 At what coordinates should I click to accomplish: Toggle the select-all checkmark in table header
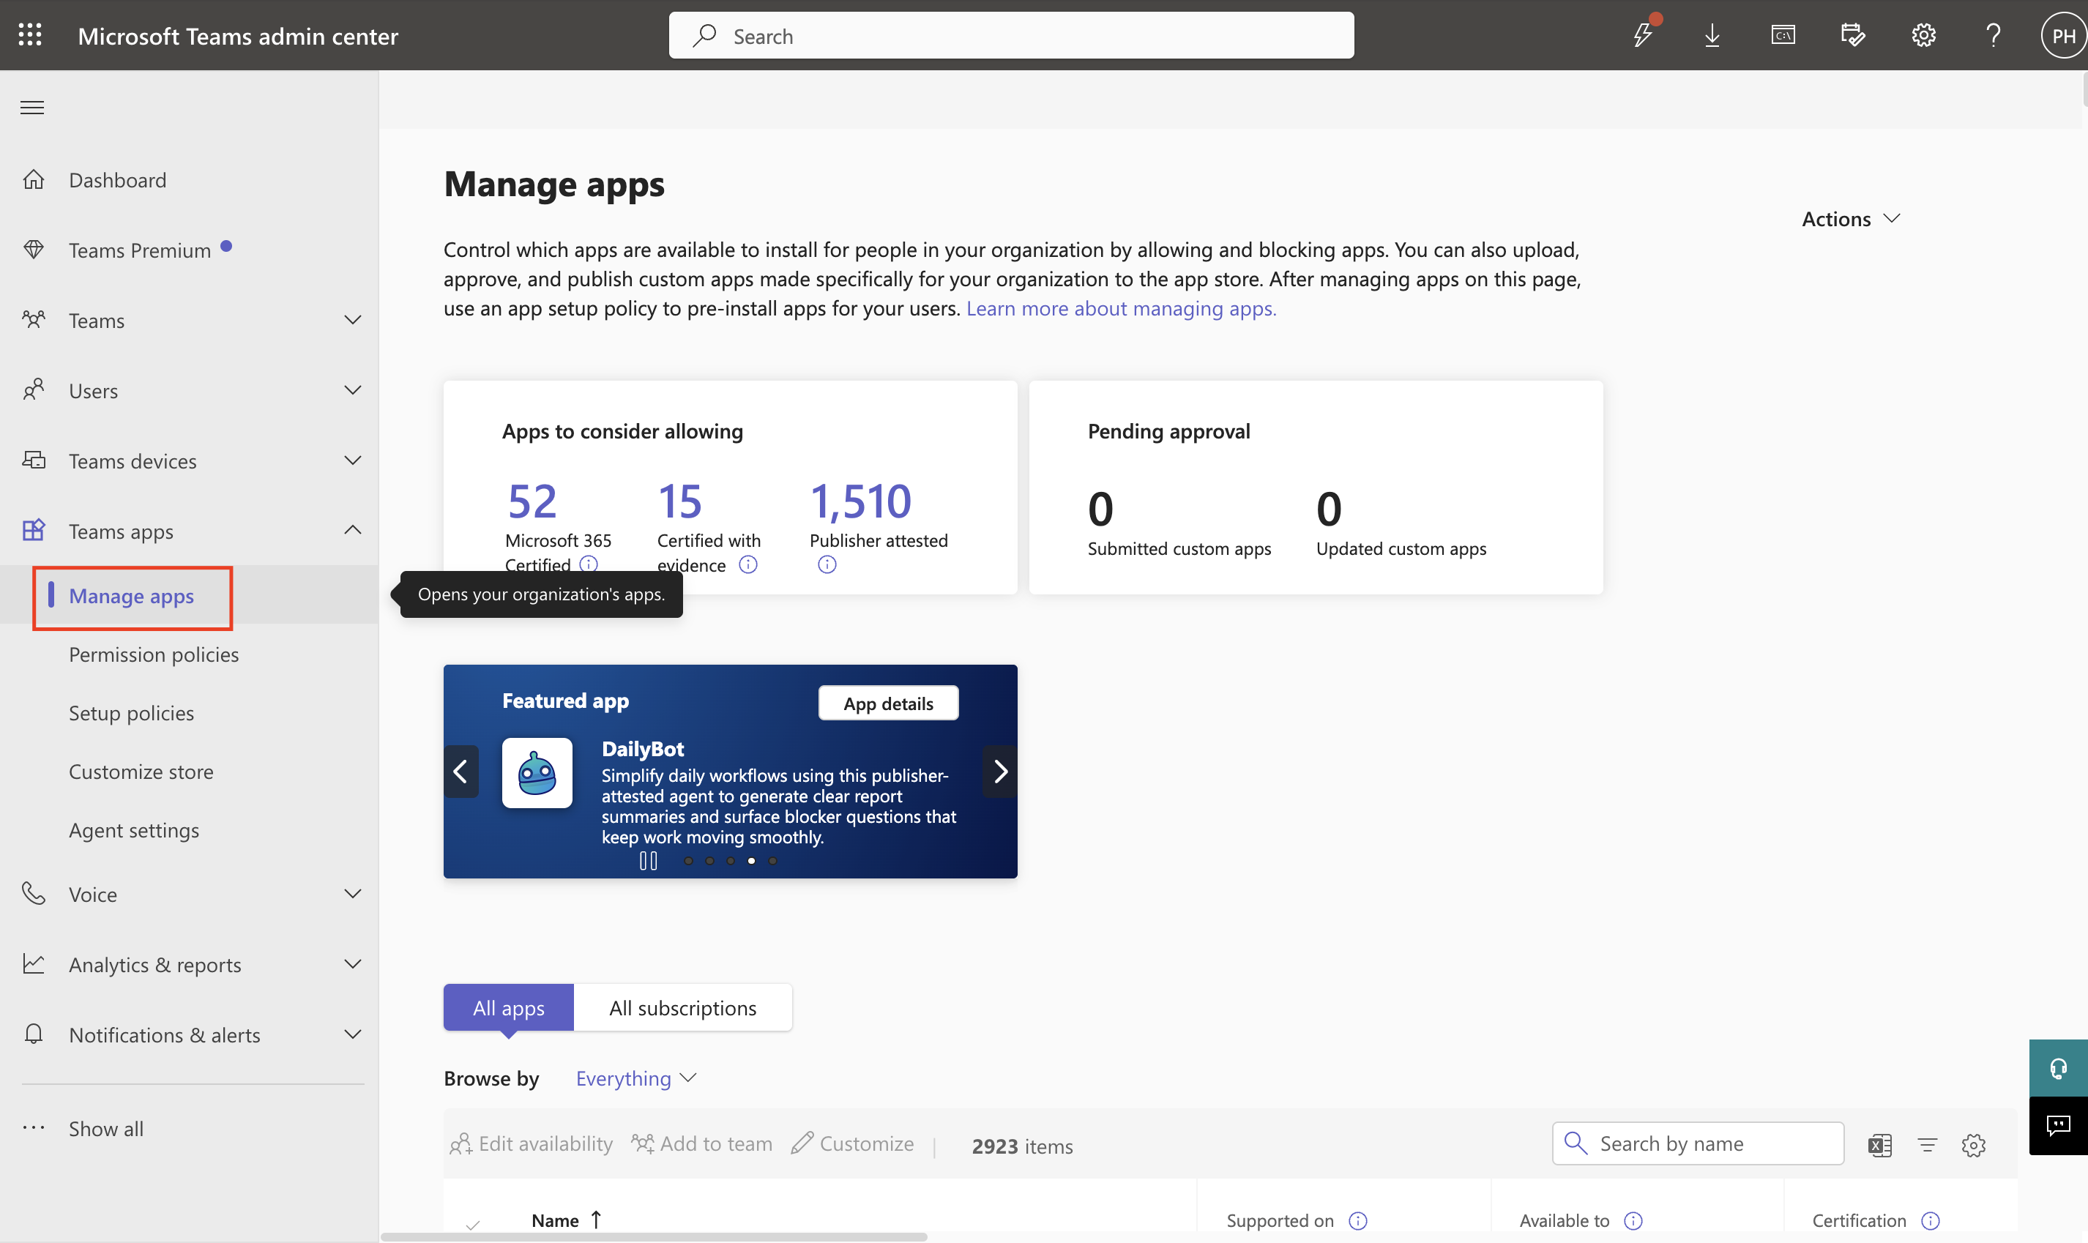click(x=472, y=1224)
